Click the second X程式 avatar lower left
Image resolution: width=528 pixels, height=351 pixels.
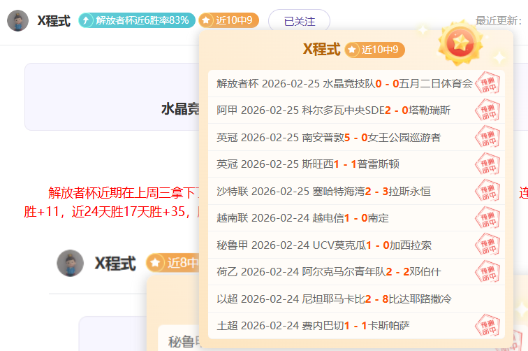pos(70,263)
